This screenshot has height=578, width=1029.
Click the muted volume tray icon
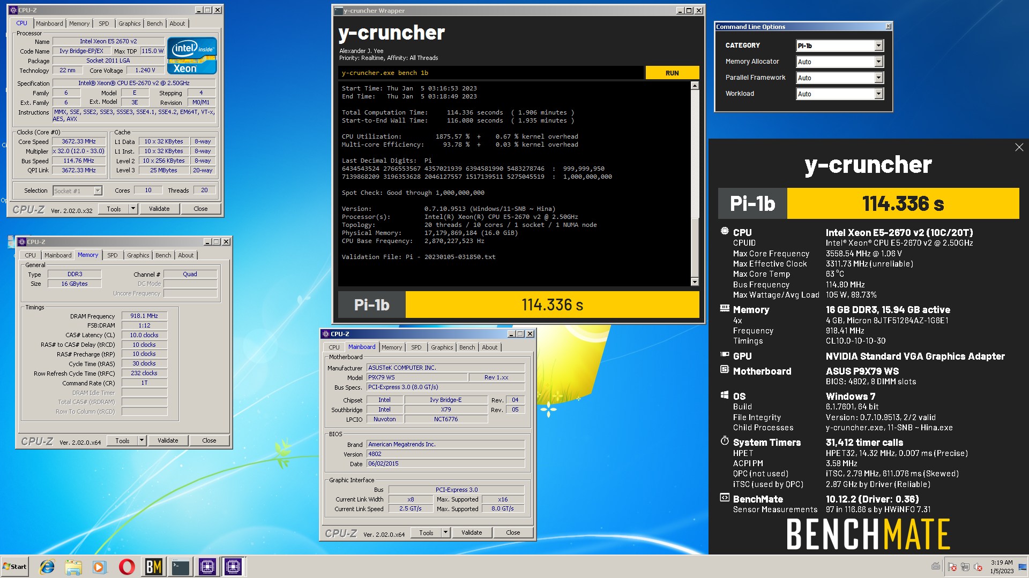pyautogui.click(x=978, y=567)
